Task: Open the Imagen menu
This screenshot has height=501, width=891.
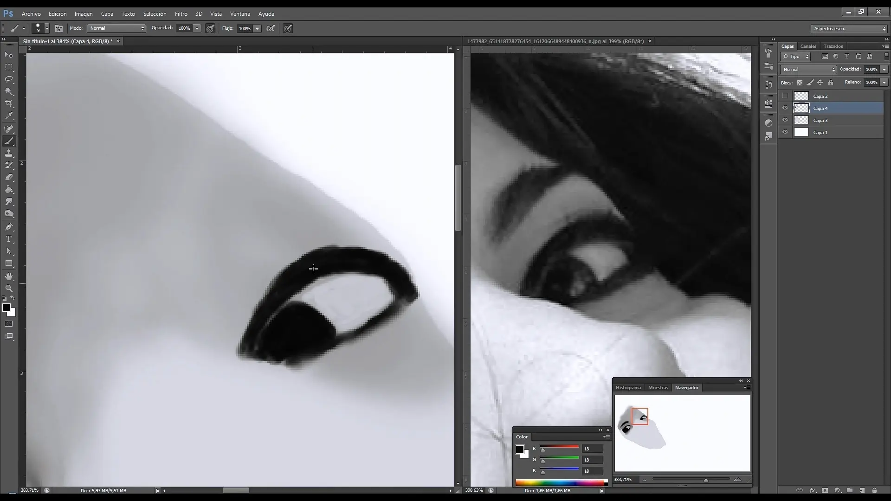Action: (84, 14)
